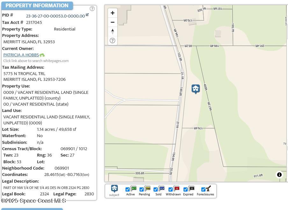Zoom out on the parcel map
This screenshot has height=210, width=288.
pyautogui.click(x=112, y=22)
